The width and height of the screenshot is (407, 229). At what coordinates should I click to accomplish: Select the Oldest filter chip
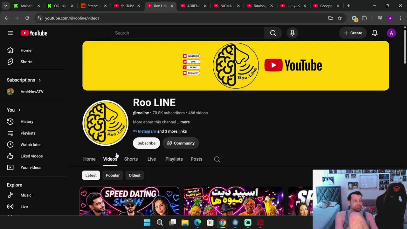tap(135, 175)
